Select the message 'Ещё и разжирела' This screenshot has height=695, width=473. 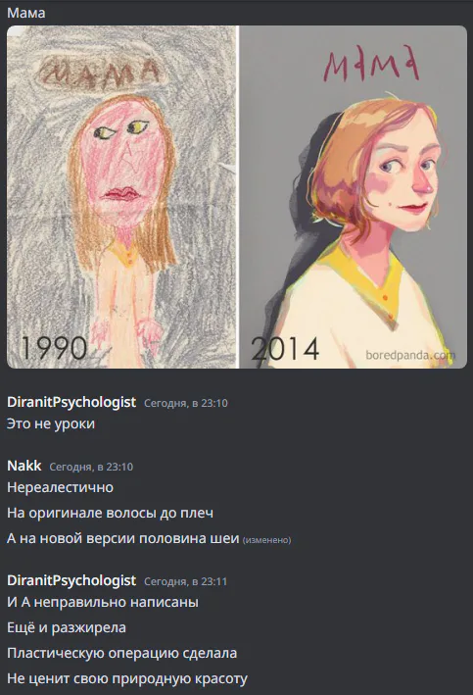(x=67, y=627)
